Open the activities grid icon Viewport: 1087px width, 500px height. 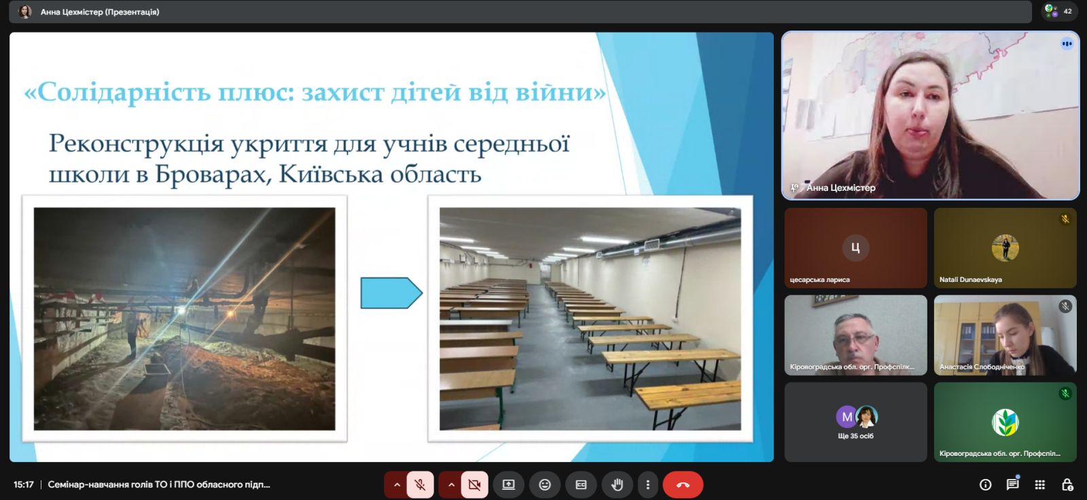[x=1039, y=484]
